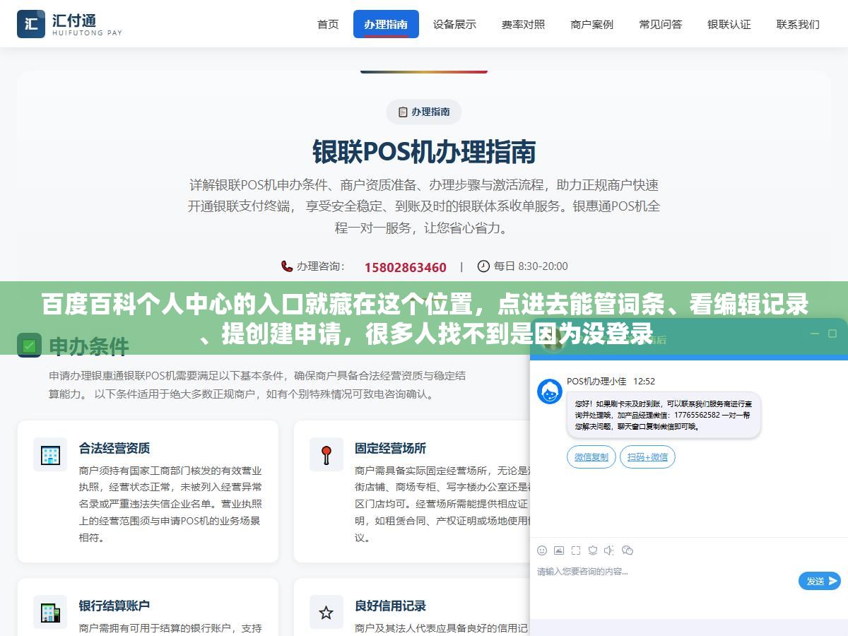Click the 申办条件 section heading
Viewport: 848px width, 636px height.
89,346
